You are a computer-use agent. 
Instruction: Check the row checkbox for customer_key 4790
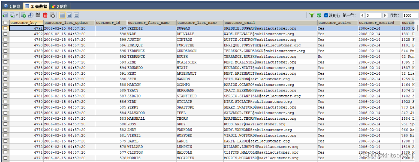pos(5,45)
